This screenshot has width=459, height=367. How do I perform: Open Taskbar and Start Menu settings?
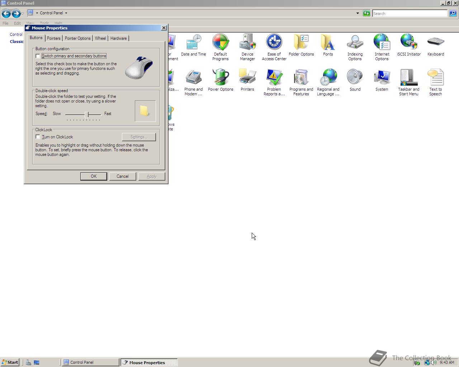pyautogui.click(x=409, y=82)
